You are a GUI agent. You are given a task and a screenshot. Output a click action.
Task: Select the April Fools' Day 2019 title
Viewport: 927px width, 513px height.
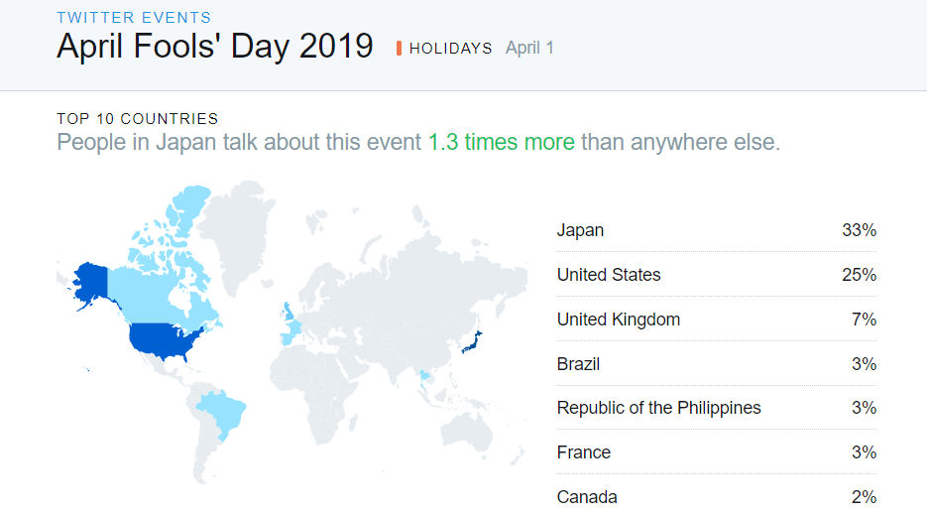pyautogui.click(x=214, y=47)
